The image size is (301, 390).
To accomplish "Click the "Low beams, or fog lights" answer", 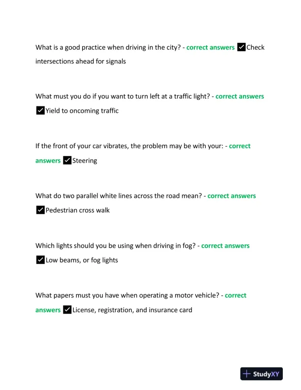I will pos(82,260).
